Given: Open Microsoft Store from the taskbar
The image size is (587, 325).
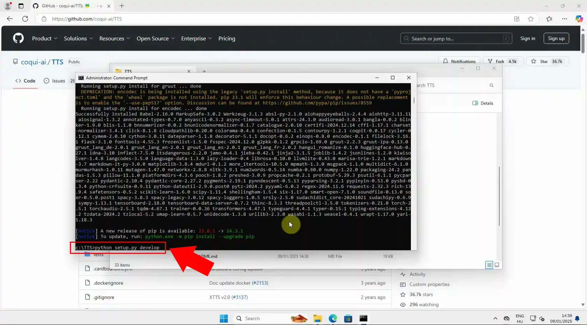Looking at the screenshot, I should pos(348,318).
